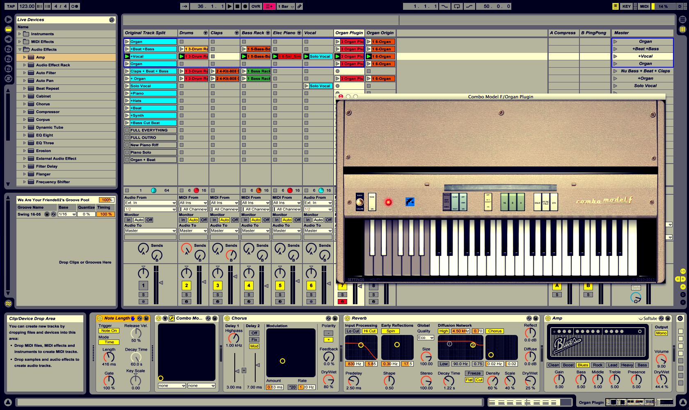Click the TAP tempo button
This screenshot has width=689, height=410.
(11, 6)
